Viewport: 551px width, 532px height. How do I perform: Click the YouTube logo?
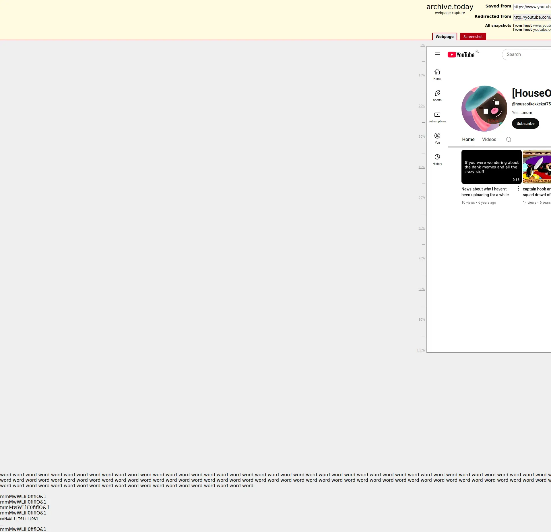(461, 55)
